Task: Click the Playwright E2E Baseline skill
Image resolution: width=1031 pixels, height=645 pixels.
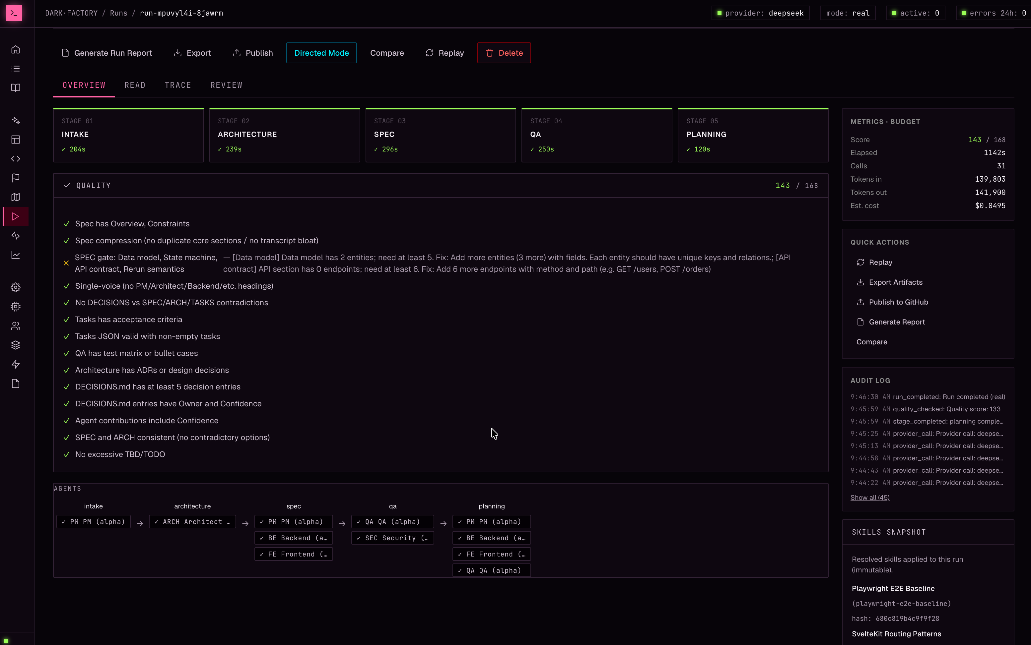Action: tap(893, 589)
